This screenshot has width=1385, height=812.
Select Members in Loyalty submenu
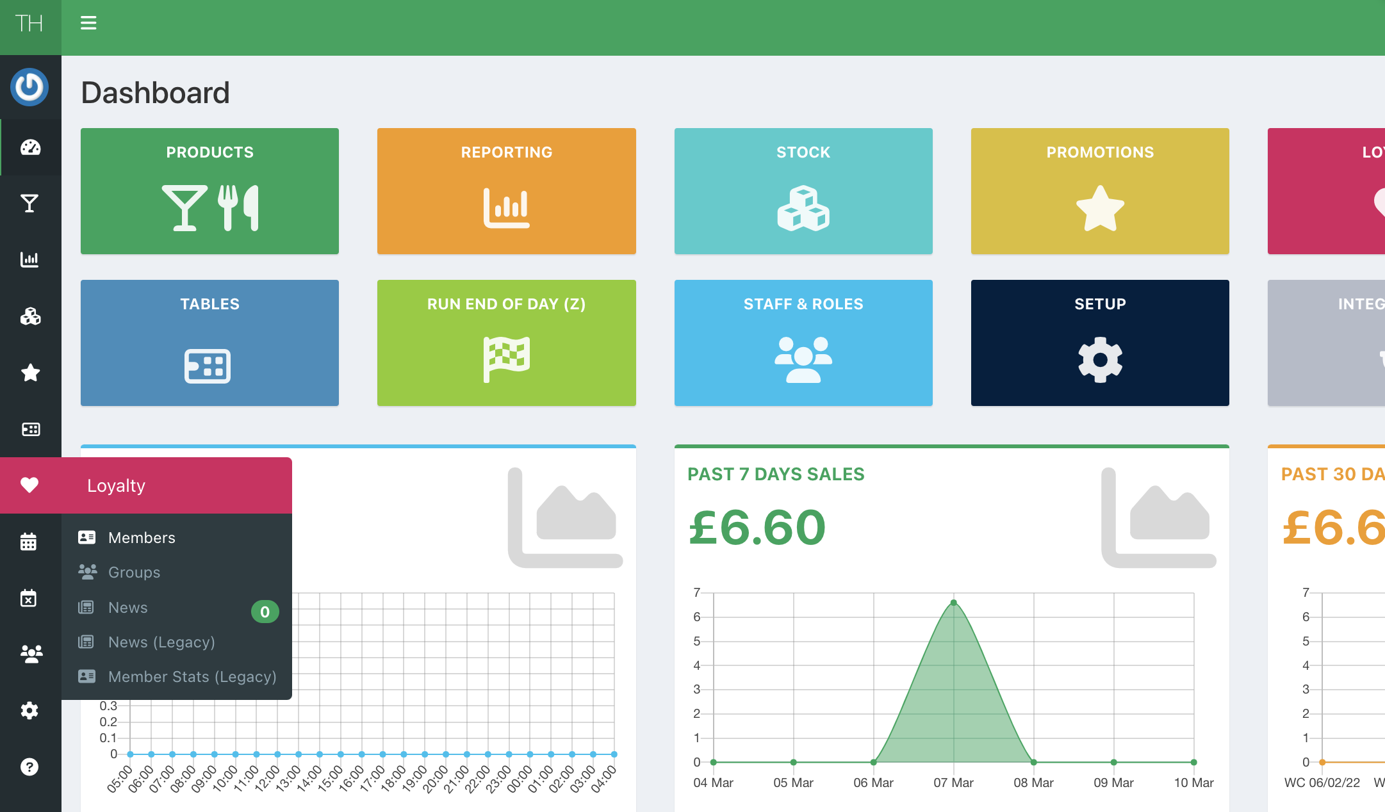tap(142, 538)
